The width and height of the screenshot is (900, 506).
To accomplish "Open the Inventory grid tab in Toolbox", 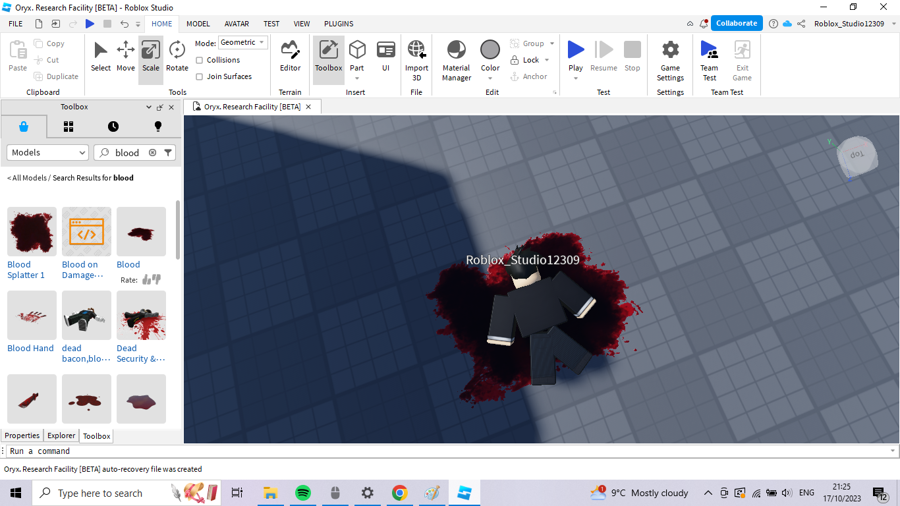I will click(69, 126).
